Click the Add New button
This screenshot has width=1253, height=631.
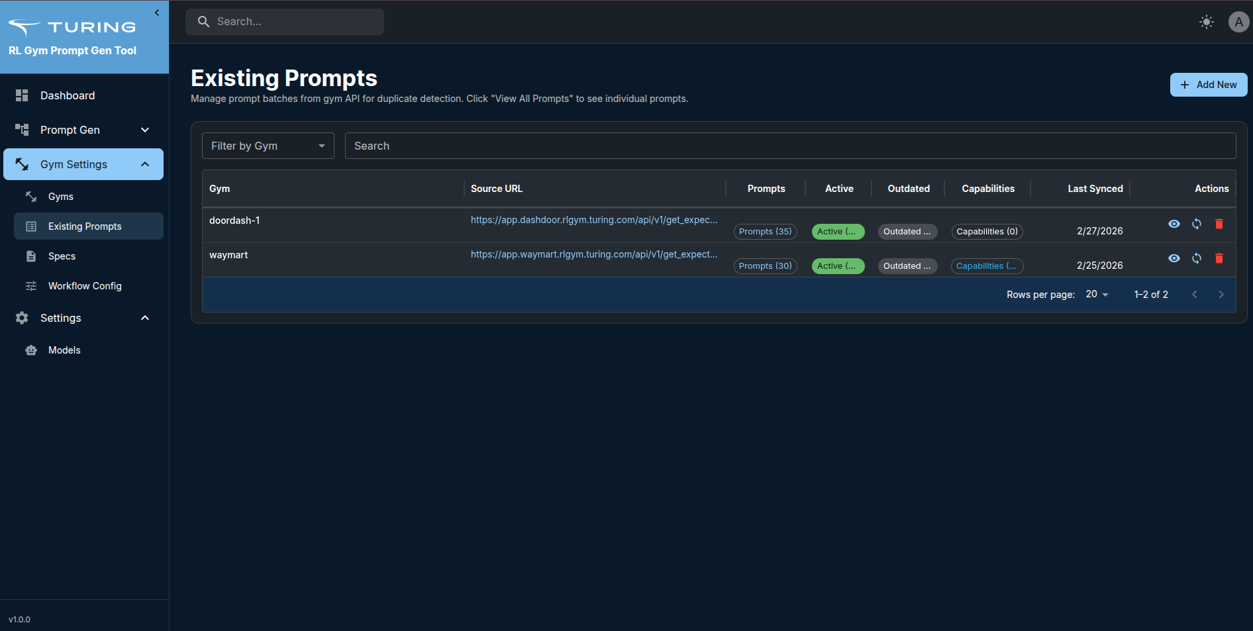coord(1208,85)
